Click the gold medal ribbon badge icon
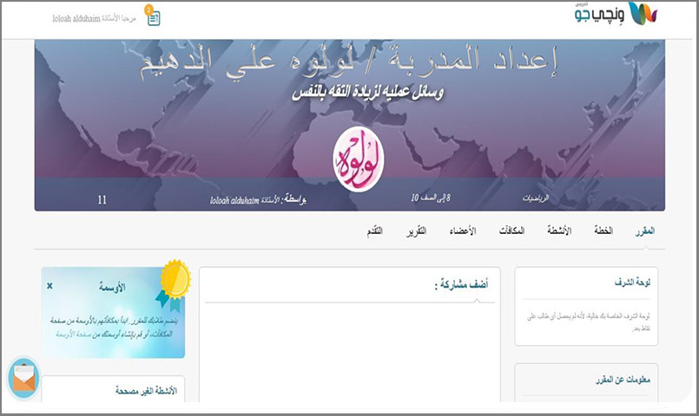 tap(174, 285)
